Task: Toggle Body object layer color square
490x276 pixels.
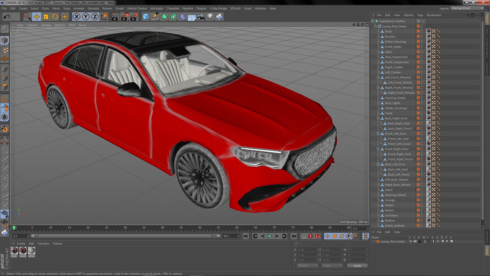Action: point(418,31)
